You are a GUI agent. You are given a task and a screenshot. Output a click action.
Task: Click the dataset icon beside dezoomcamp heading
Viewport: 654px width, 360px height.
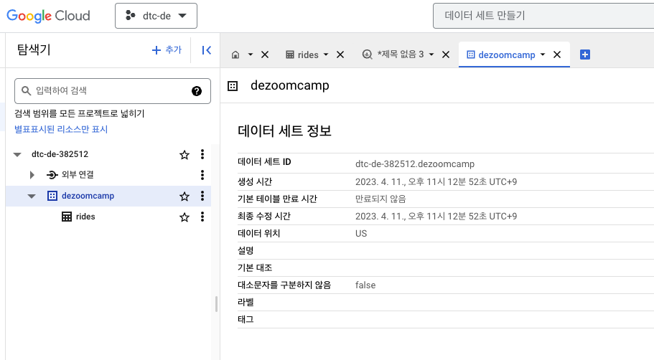point(233,86)
